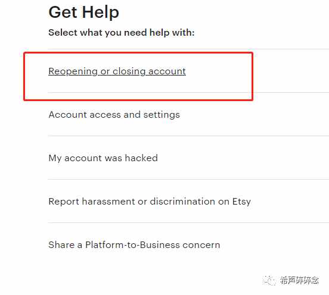
Task: Select Share a Platform-to-Business concern
Action: pyautogui.click(x=134, y=245)
